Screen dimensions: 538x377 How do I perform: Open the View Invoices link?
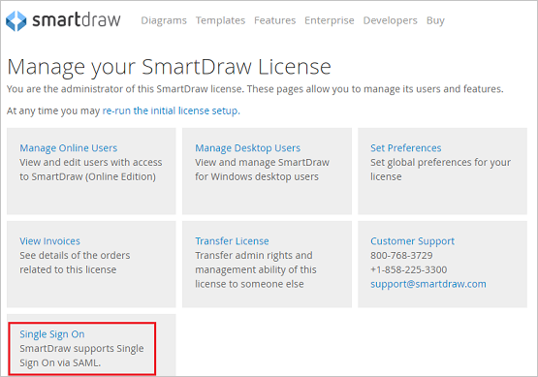pyautogui.click(x=49, y=241)
